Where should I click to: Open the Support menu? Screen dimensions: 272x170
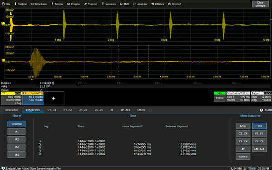[x=175, y=4]
